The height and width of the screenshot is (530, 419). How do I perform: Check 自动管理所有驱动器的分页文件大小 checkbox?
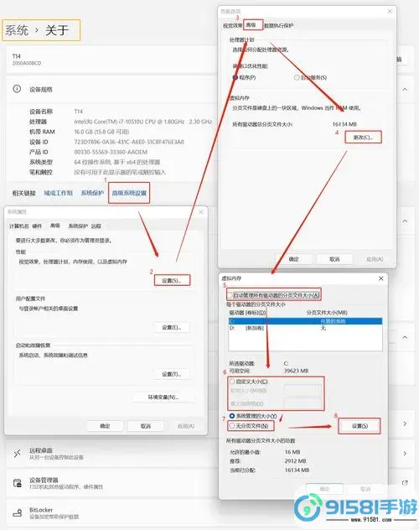(230, 295)
